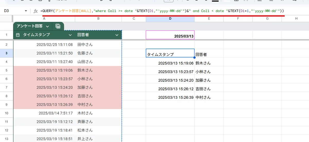The image size is (309, 142).
Task: Select row 13 header
Action: [x=6, y=139]
